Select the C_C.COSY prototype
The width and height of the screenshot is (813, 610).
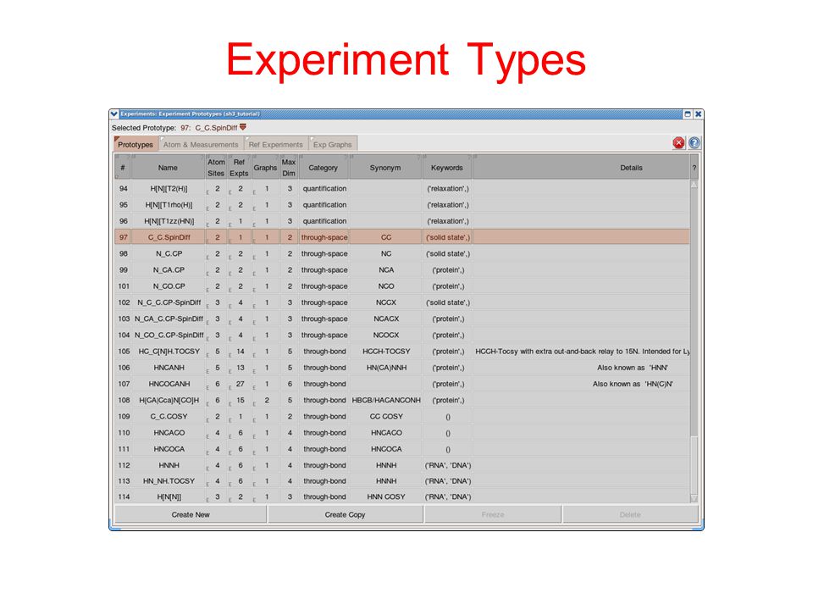click(169, 417)
